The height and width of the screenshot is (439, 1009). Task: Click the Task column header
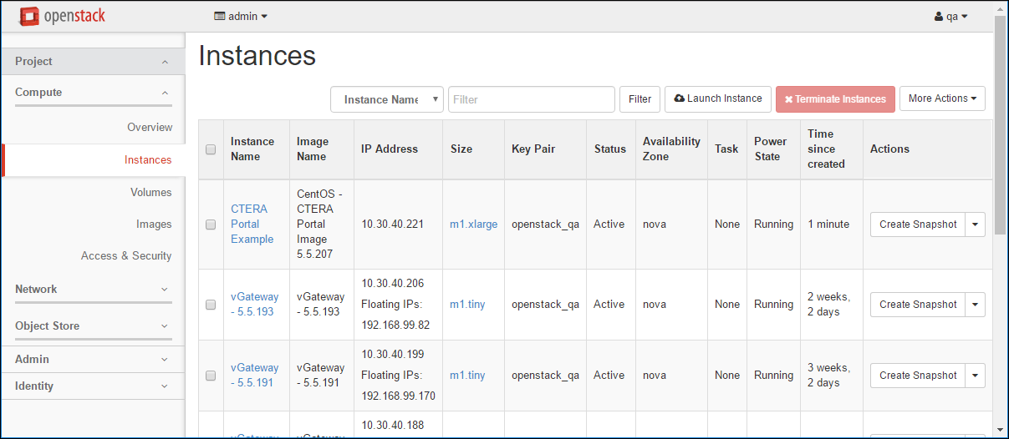(726, 149)
